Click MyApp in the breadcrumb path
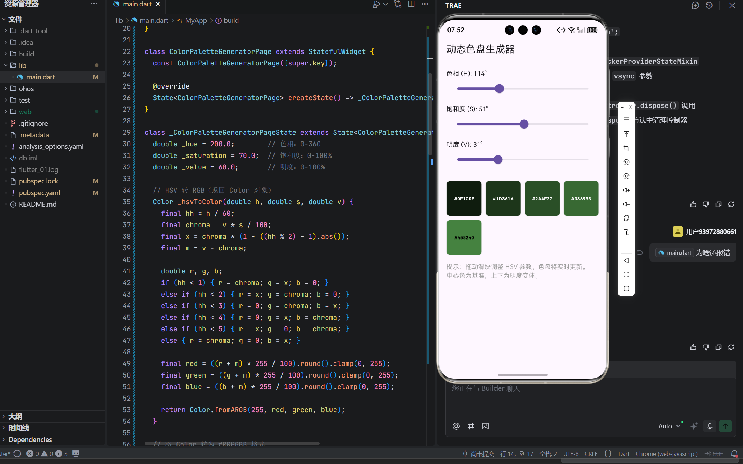The height and width of the screenshot is (464, 743). (x=196, y=20)
